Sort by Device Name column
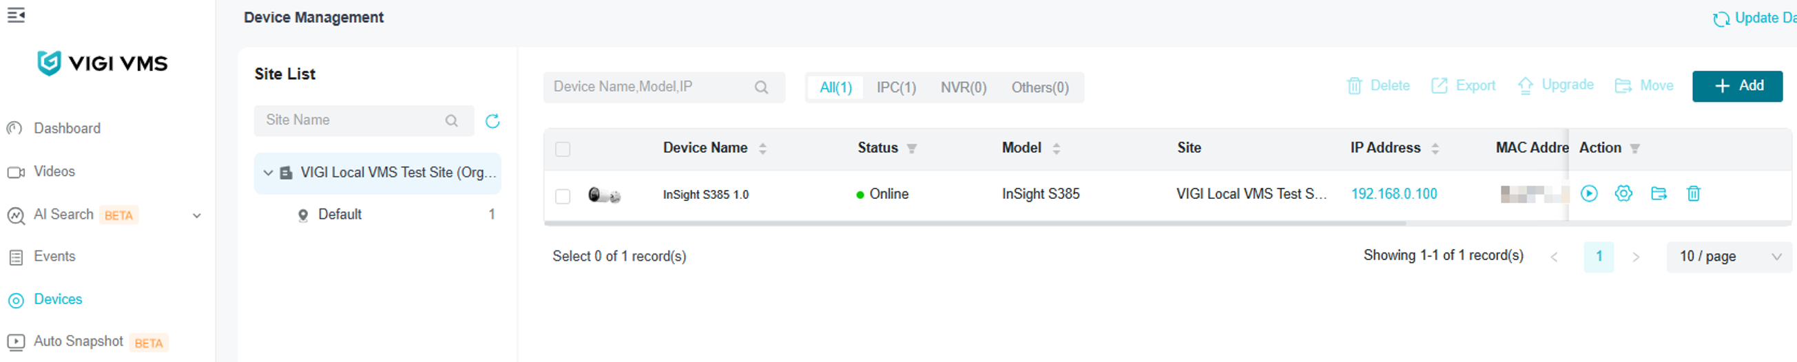The height and width of the screenshot is (362, 1797). click(x=762, y=149)
